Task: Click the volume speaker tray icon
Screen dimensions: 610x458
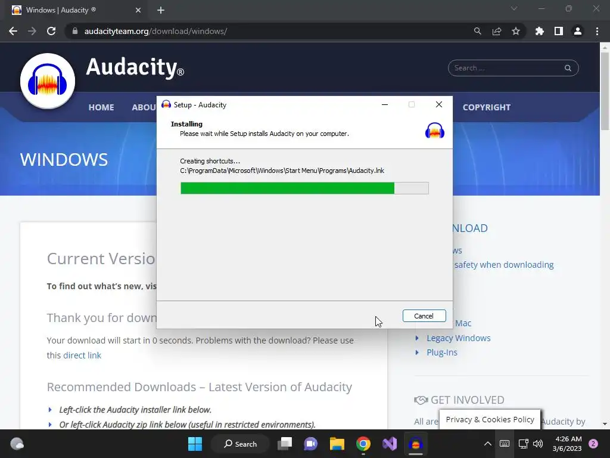Action: coord(538,444)
